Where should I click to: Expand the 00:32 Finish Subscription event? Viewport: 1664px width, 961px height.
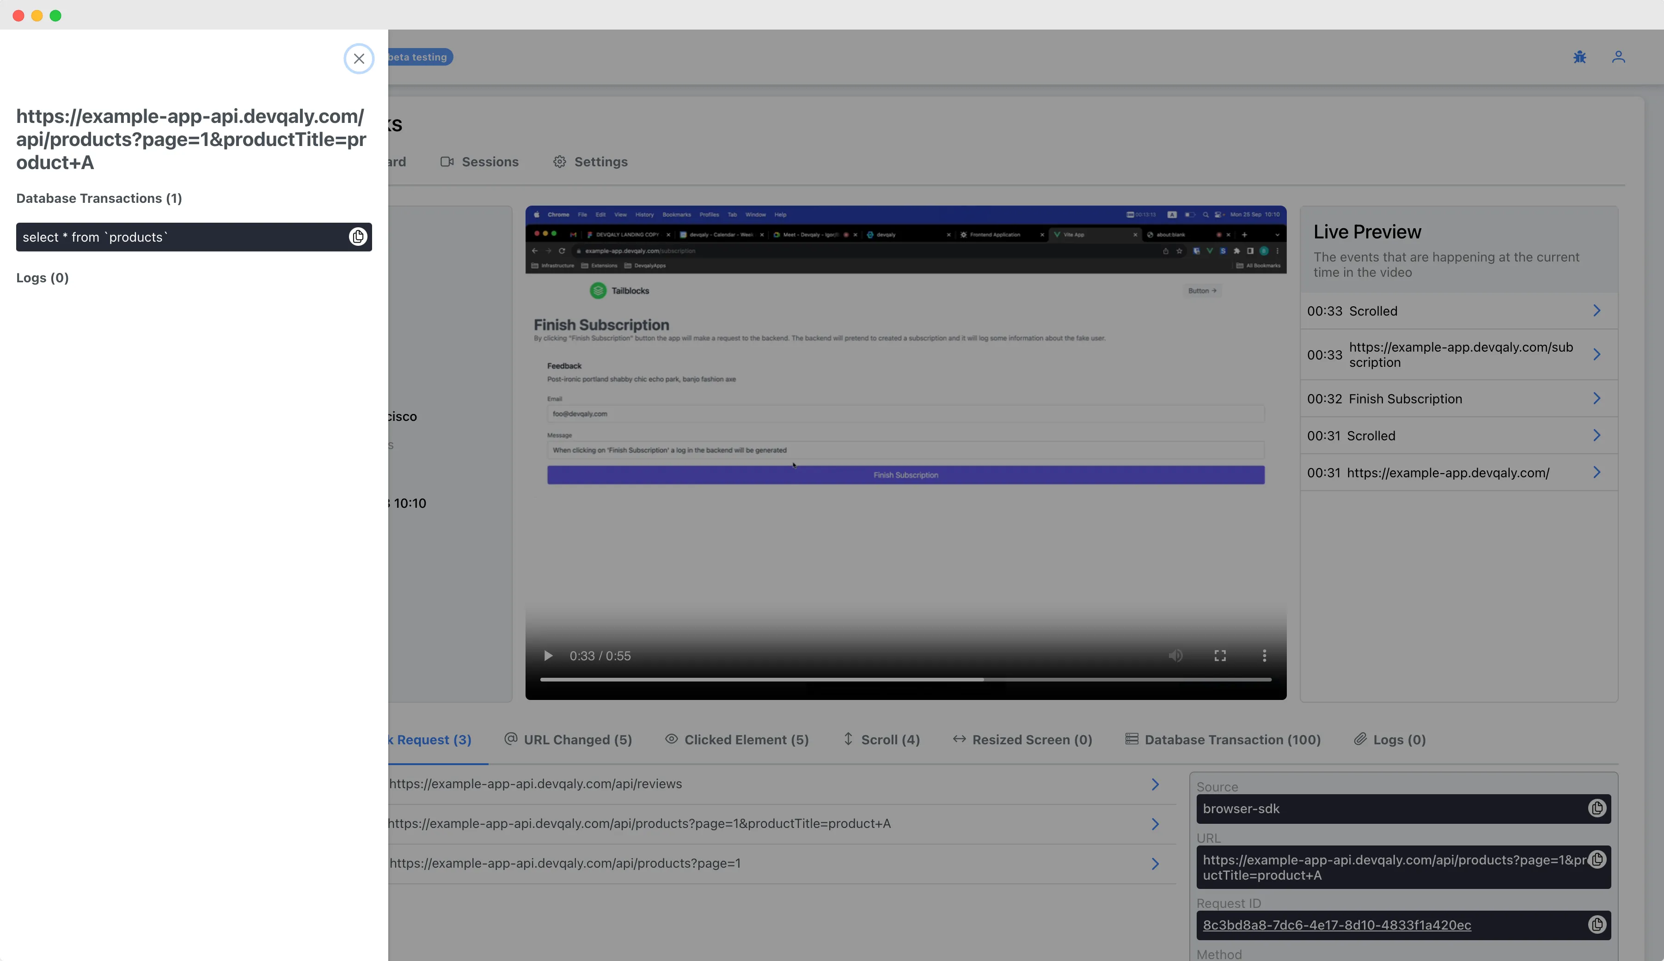[x=1597, y=398]
